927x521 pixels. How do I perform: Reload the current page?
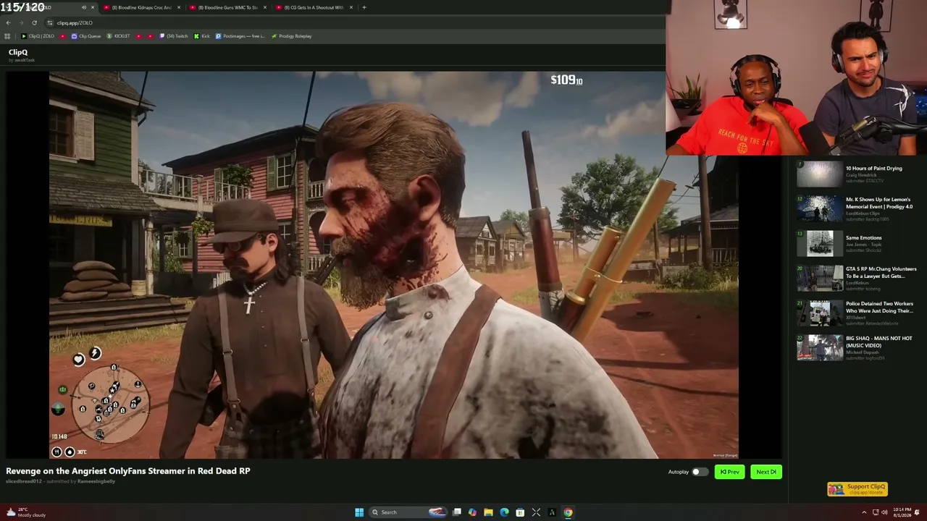[x=34, y=22]
